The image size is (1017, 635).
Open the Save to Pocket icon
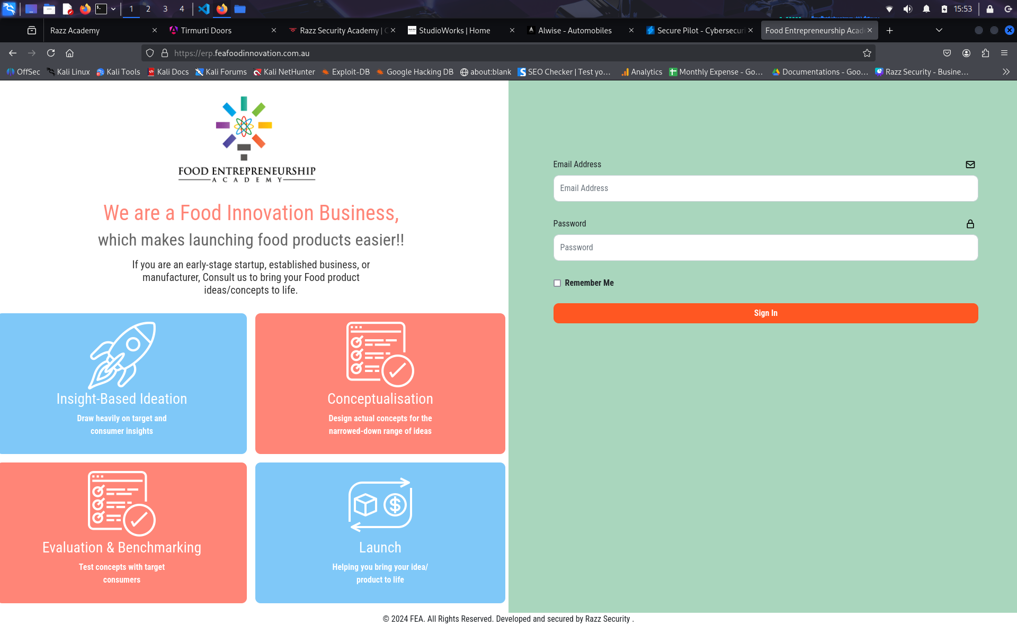(947, 53)
